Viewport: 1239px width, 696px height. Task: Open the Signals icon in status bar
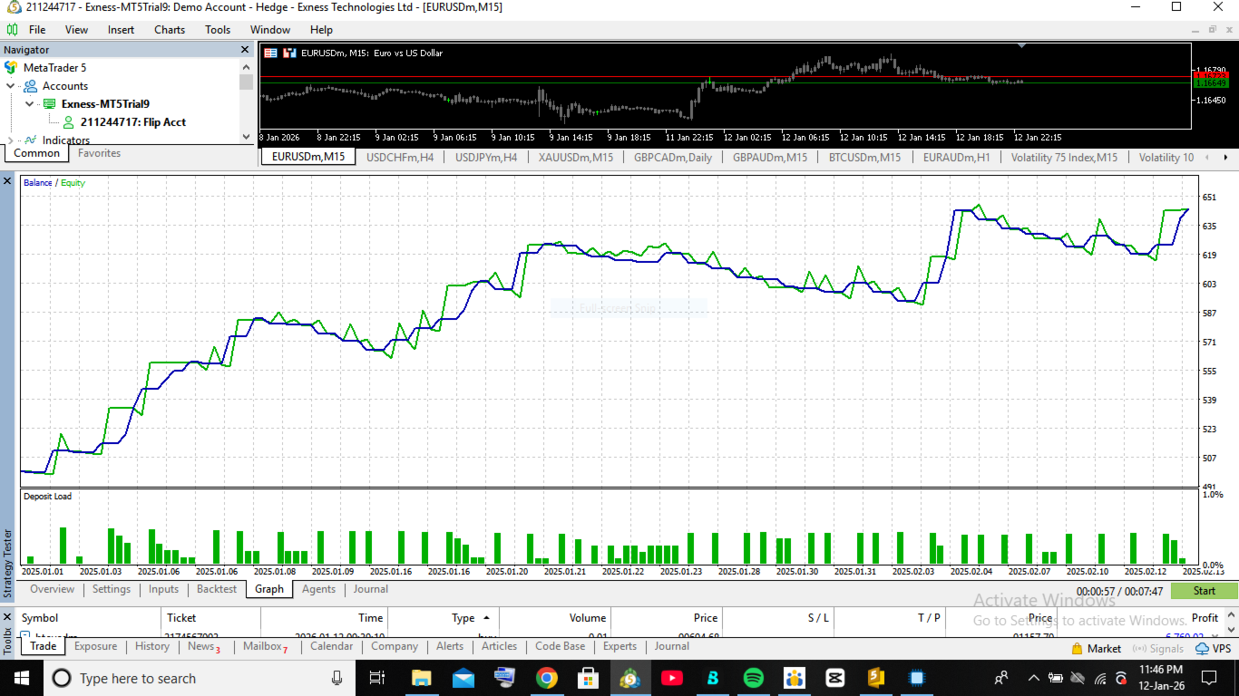1139,649
